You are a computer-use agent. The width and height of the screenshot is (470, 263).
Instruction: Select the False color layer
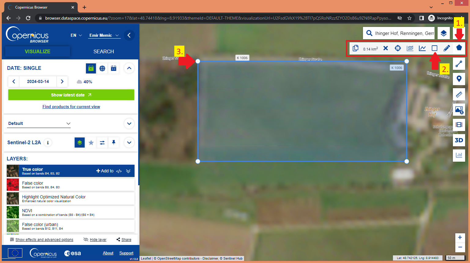tap(71, 185)
